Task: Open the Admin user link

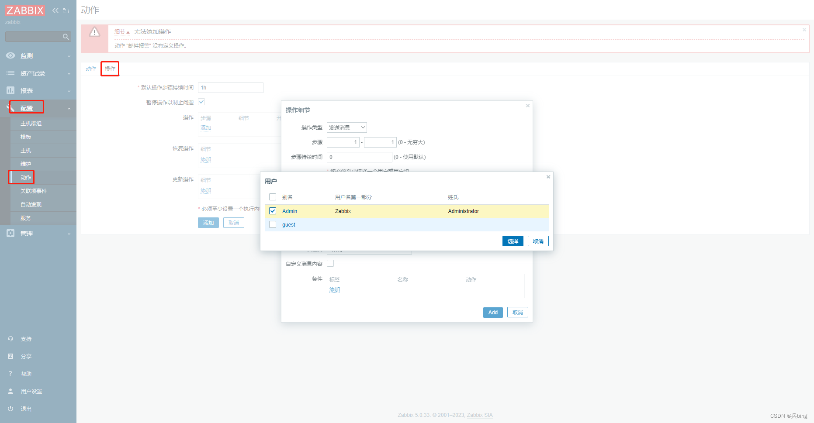Action: point(290,211)
